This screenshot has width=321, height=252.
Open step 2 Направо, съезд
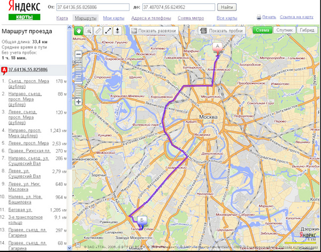[x=25, y=99]
